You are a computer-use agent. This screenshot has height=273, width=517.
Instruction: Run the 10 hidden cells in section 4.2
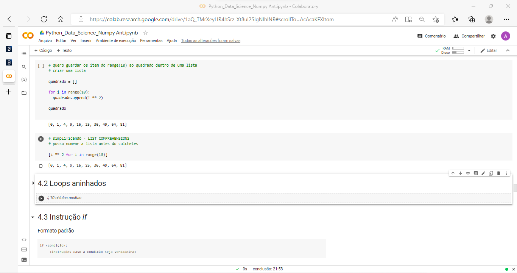coord(41,198)
